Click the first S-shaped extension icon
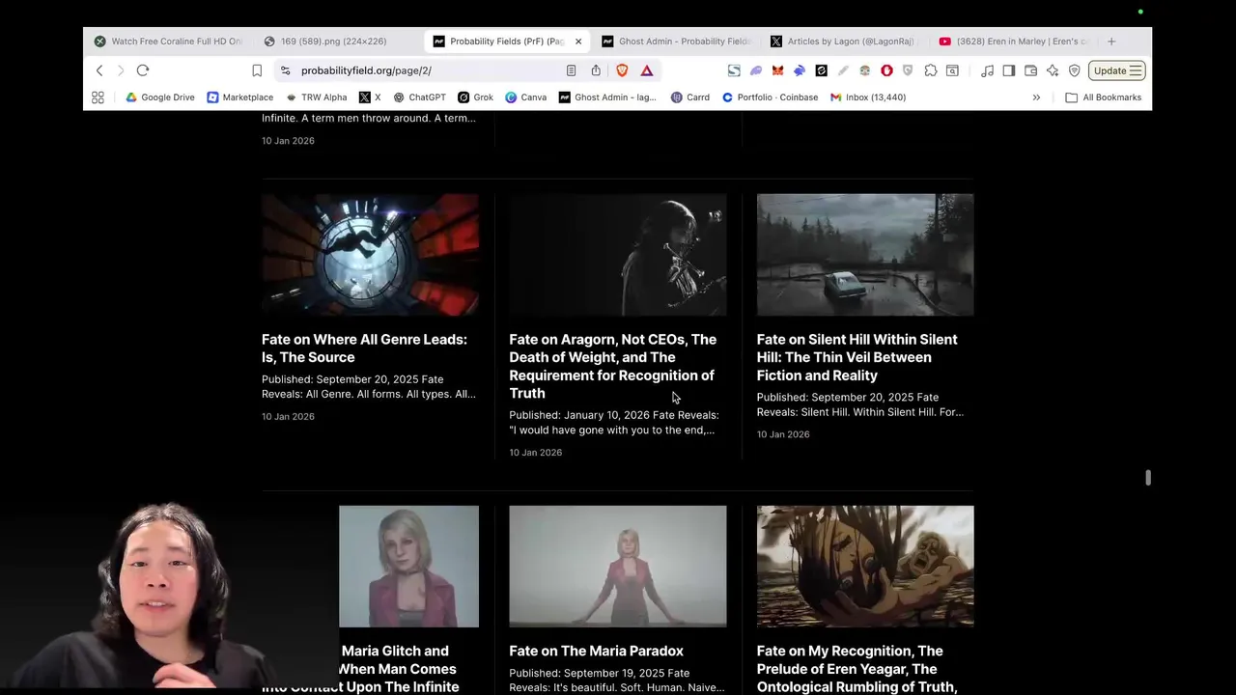 tap(734, 70)
